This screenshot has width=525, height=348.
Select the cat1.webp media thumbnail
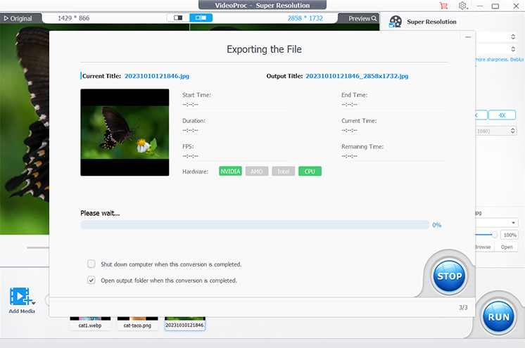pyautogui.click(x=90, y=323)
